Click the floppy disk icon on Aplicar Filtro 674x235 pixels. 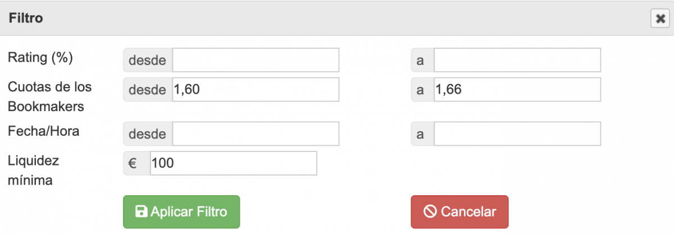pos(142,211)
